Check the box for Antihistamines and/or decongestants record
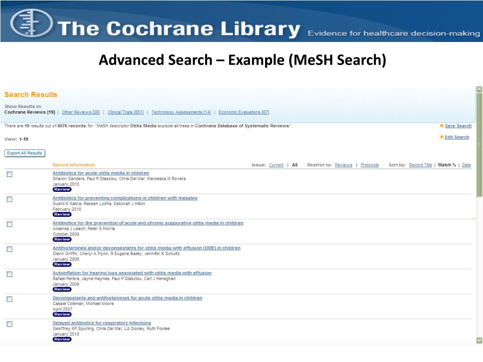 [x=9, y=249]
